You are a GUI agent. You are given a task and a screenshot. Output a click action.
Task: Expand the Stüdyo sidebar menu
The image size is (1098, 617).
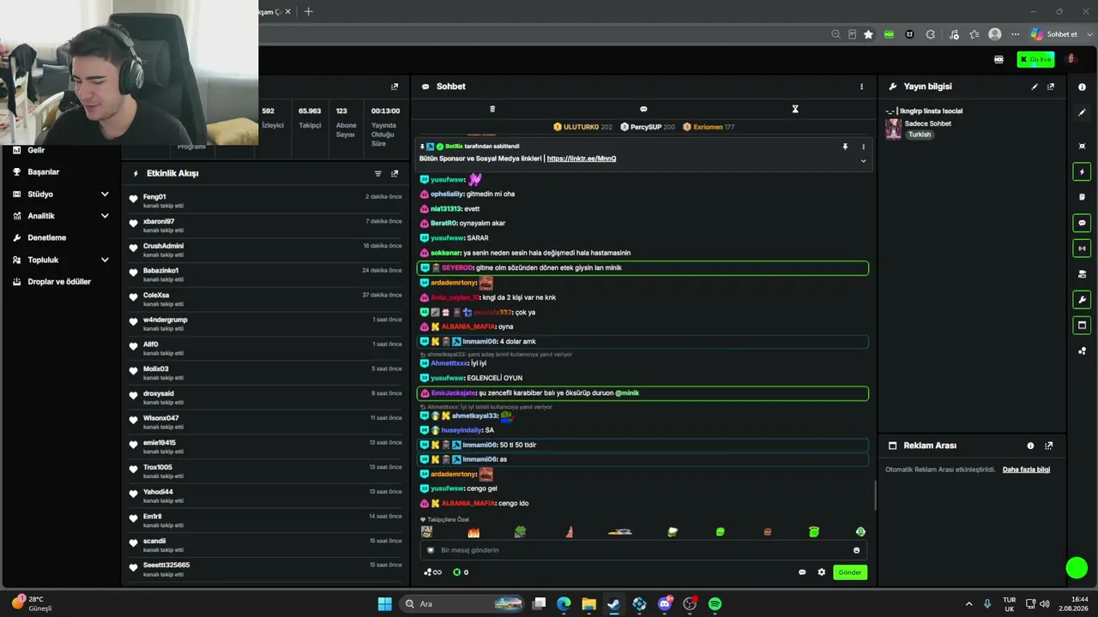click(62, 194)
